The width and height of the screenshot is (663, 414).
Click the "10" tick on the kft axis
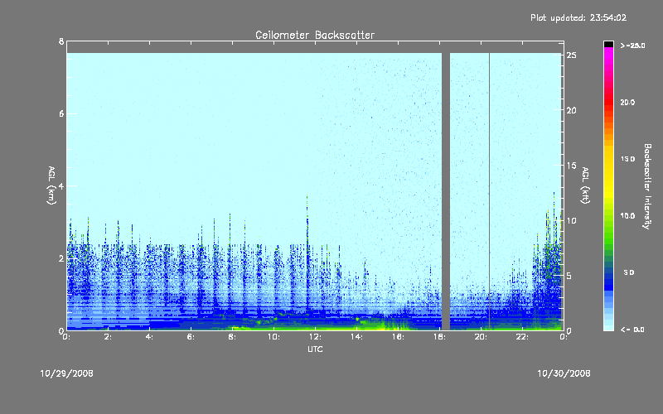click(571, 220)
